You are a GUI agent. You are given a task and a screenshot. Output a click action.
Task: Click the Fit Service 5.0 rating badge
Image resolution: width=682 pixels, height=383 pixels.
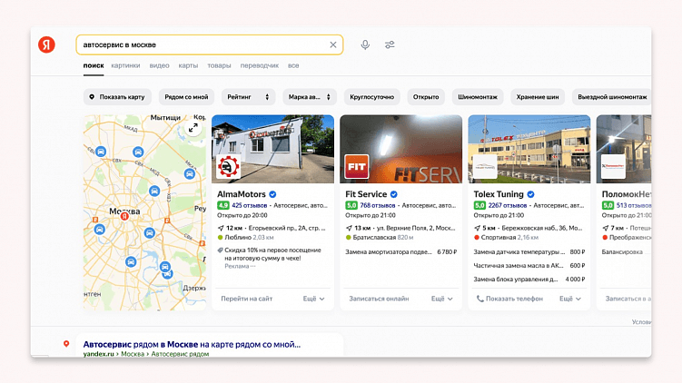click(x=351, y=205)
